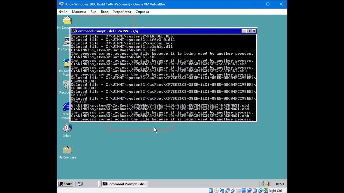Click the 'Deleted file' XENROLL.DLL output line
344x193 pixels.
tap(122, 36)
